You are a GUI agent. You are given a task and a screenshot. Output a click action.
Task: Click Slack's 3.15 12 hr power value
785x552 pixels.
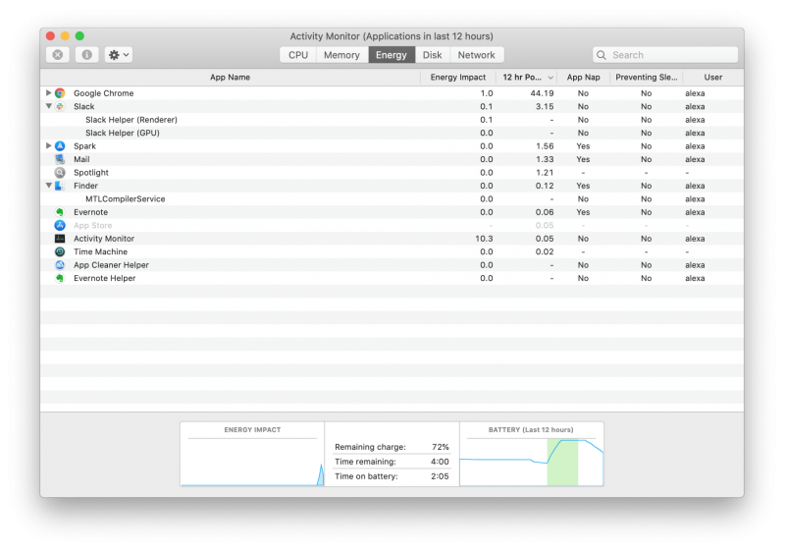point(545,106)
